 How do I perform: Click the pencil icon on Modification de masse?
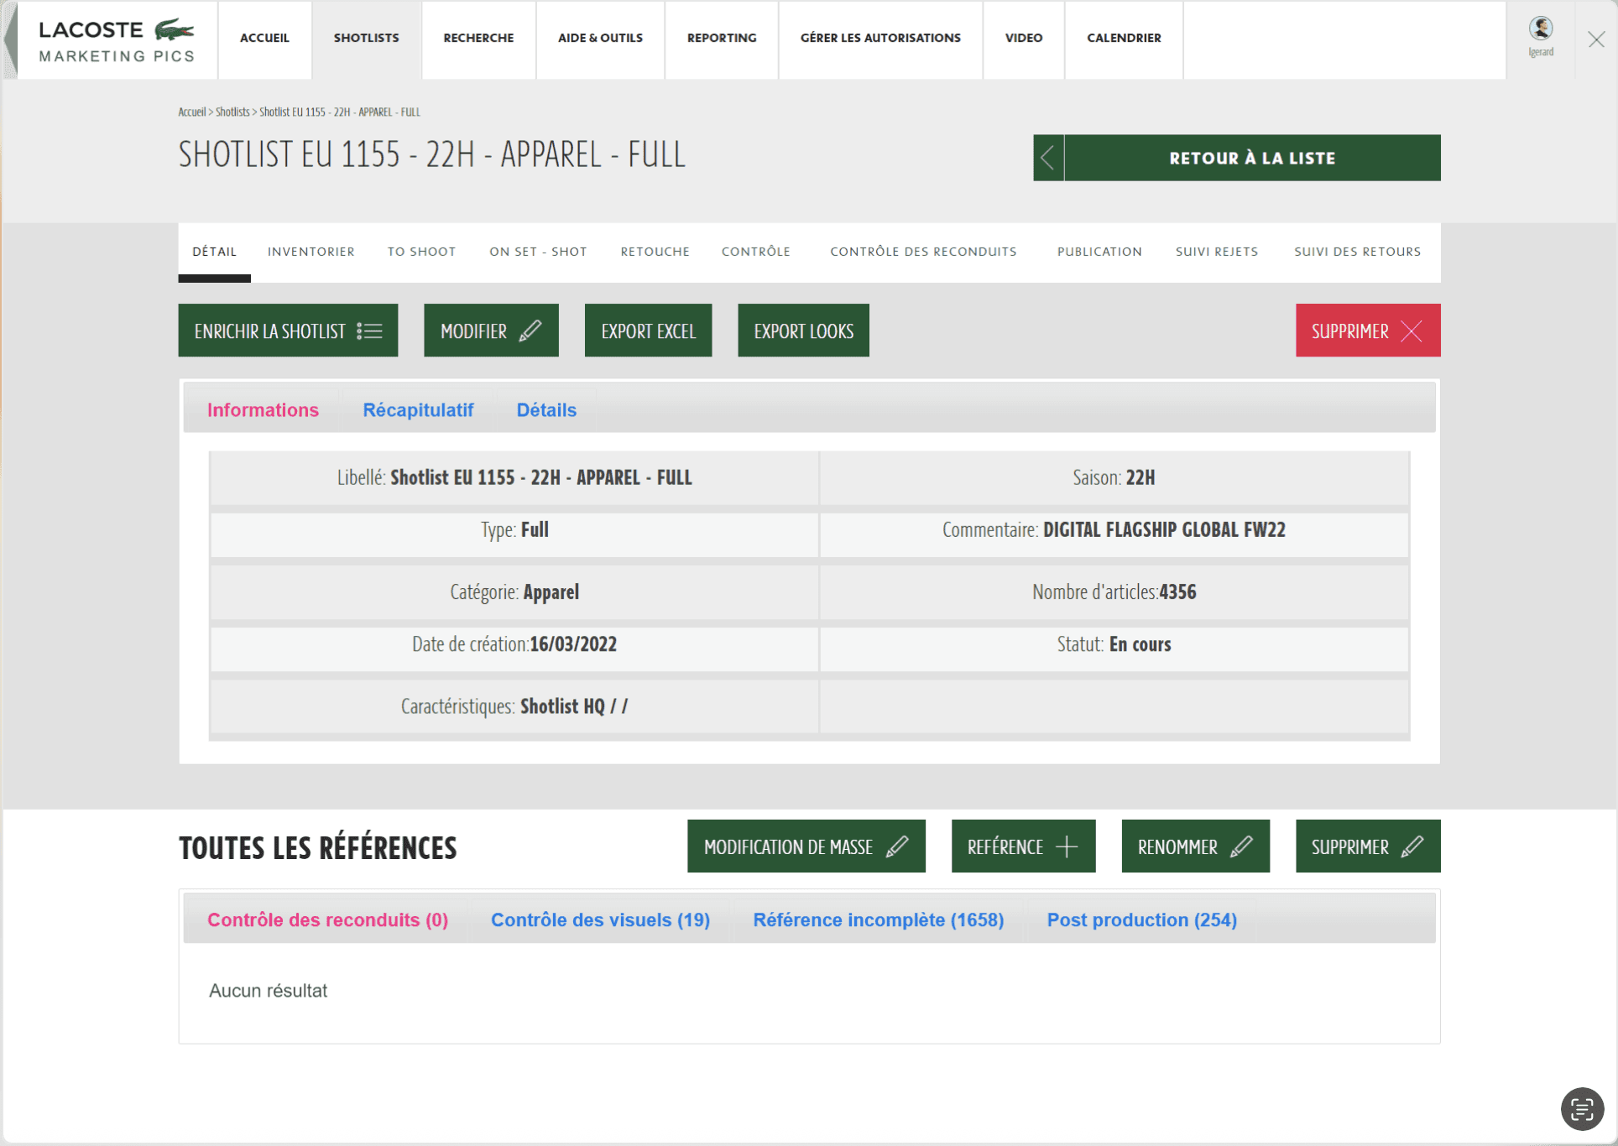(897, 846)
